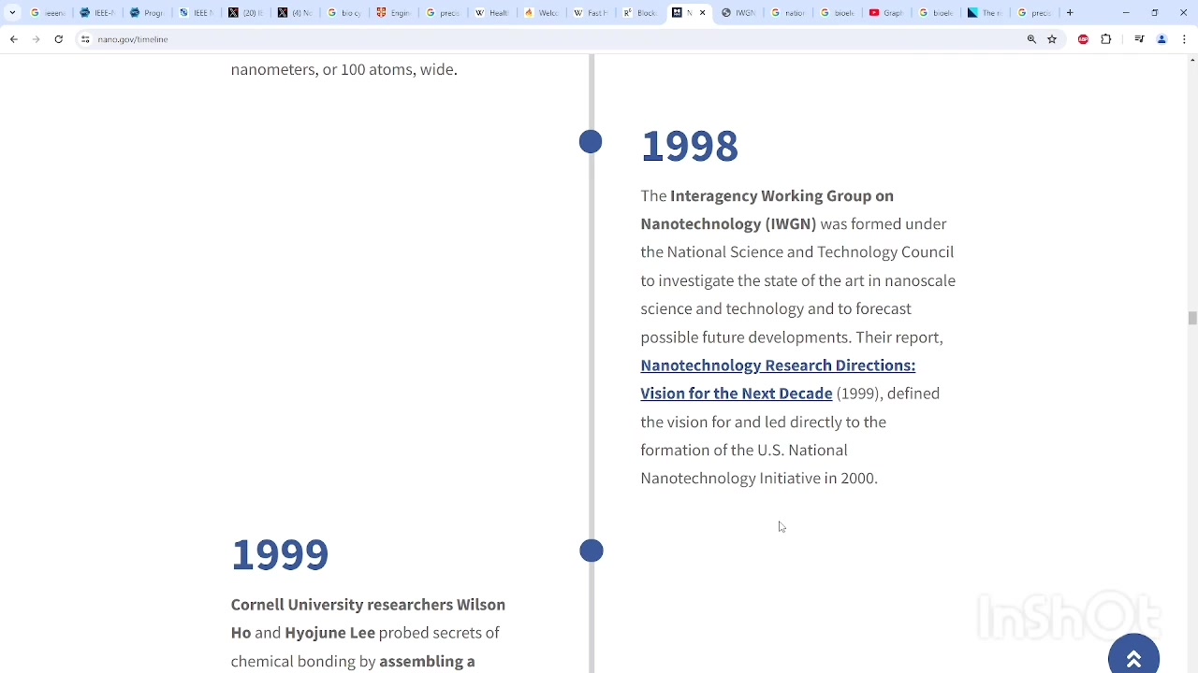This screenshot has height=673, width=1198.
Task: Open the Adblock Plus extension icon
Action: click(x=1083, y=39)
